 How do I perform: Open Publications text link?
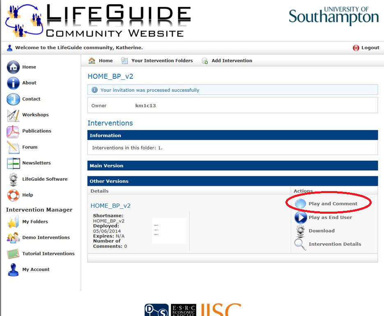37,131
